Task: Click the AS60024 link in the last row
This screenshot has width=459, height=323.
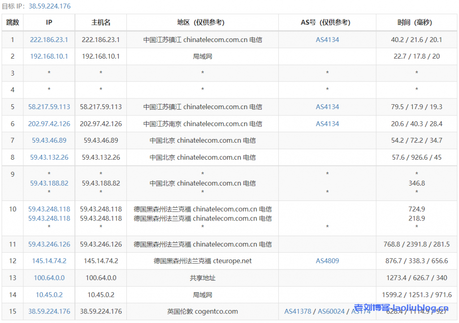Action: point(331,312)
